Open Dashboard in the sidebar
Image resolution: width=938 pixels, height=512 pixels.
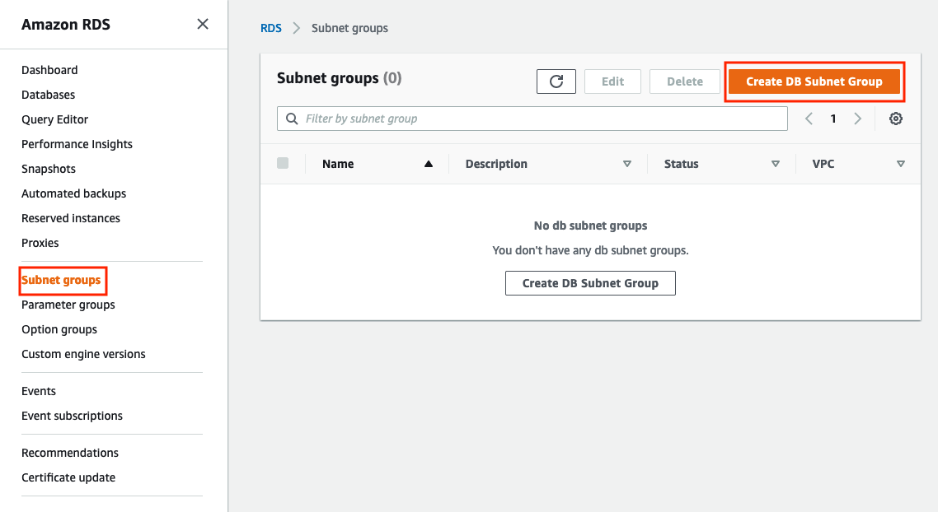(49, 70)
